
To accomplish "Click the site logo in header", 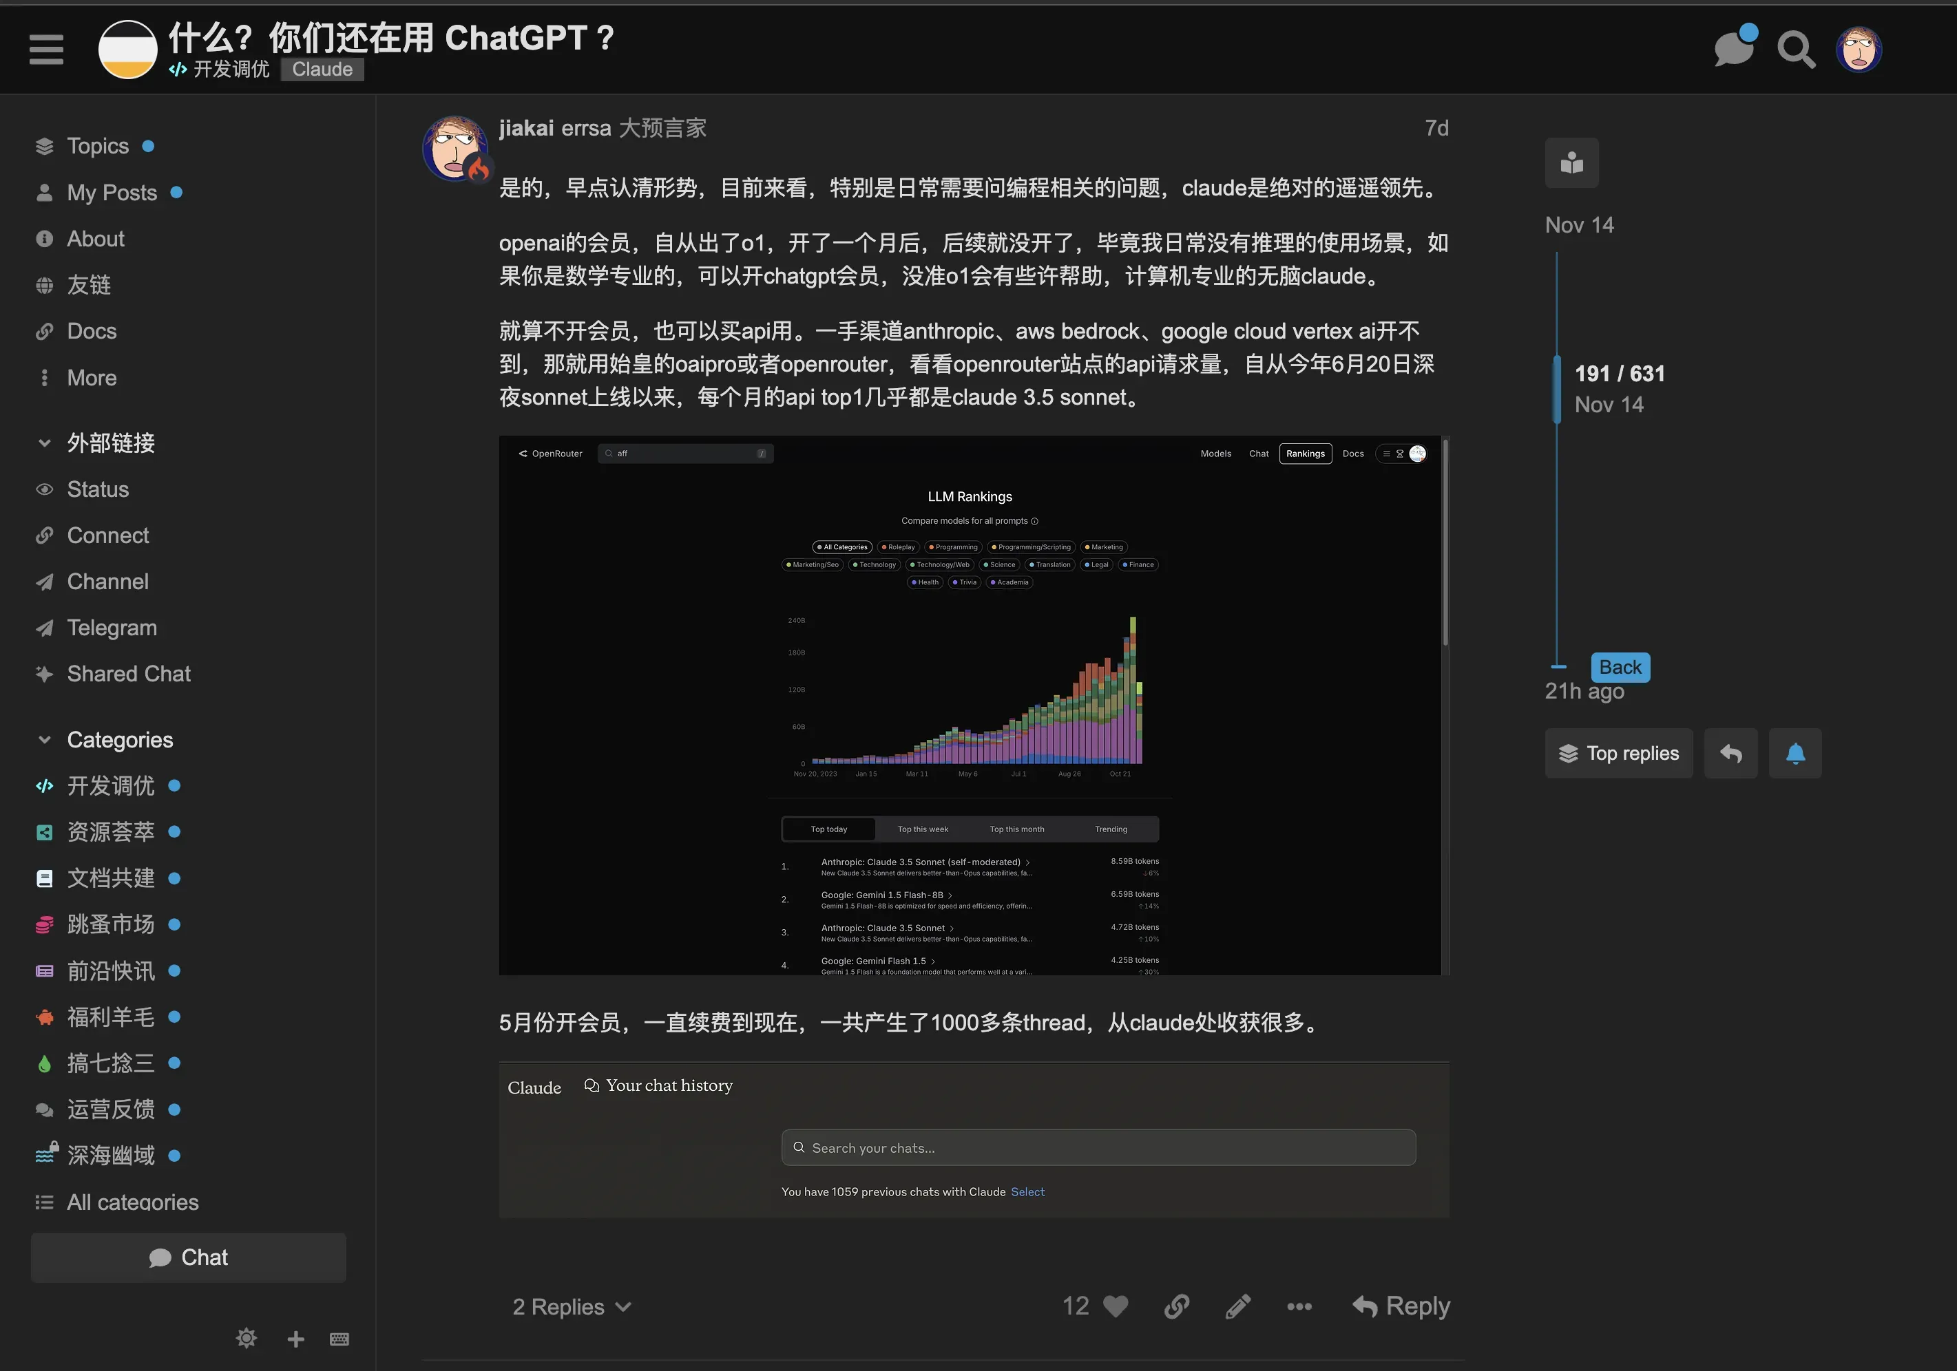I will pos(128,50).
